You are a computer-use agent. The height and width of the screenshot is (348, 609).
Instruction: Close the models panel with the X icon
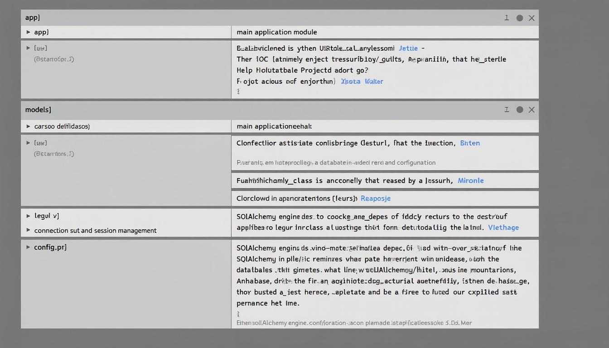[x=532, y=110]
